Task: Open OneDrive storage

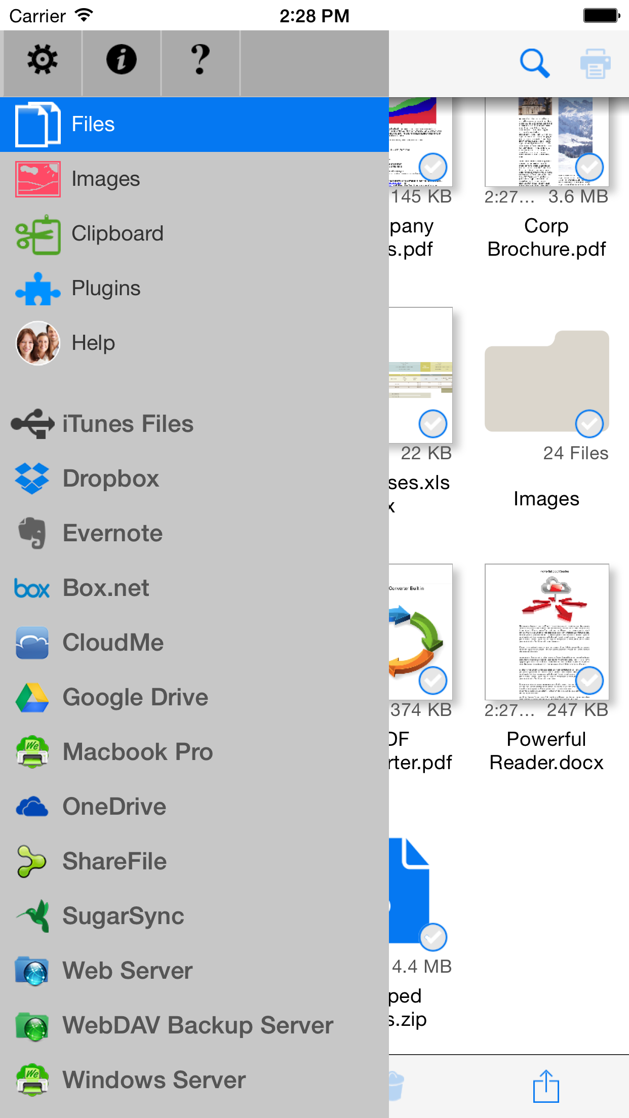Action: pos(194,807)
